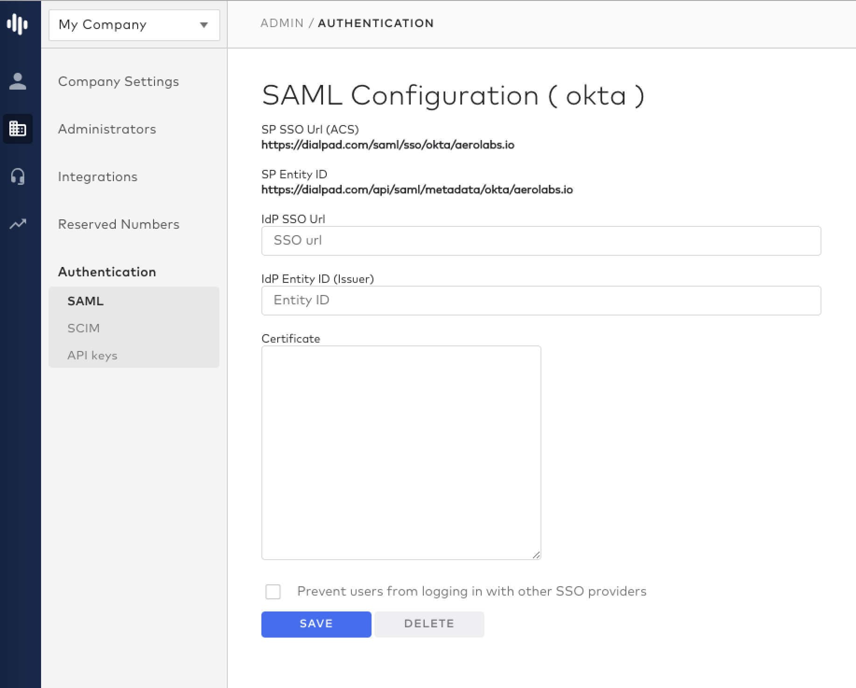The height and width of the screenshot is (688, 856).
Task: Enable Prevent users from logging in checkbox
Action: click(273, 591)
